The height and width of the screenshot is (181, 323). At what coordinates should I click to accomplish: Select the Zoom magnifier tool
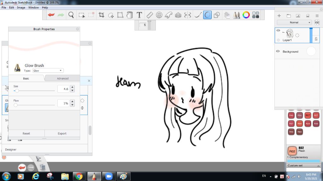71,15
